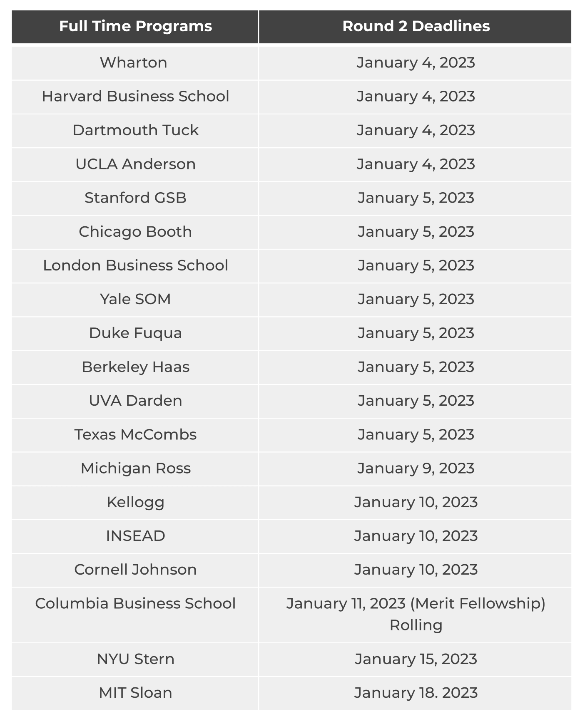Select the Duke Fuqua cell
Viewport: 580px width, 719px height.
(135, 333)
